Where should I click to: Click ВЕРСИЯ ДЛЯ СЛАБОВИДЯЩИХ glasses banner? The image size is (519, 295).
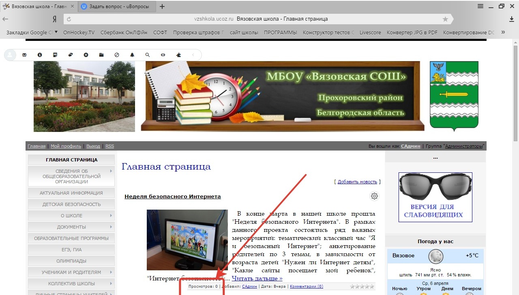click(435, 197)
